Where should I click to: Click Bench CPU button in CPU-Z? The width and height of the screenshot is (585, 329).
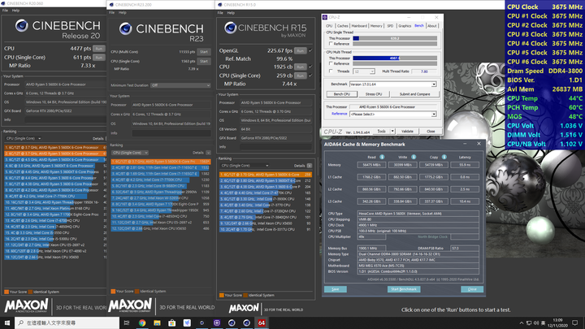[x=342, y=94]
